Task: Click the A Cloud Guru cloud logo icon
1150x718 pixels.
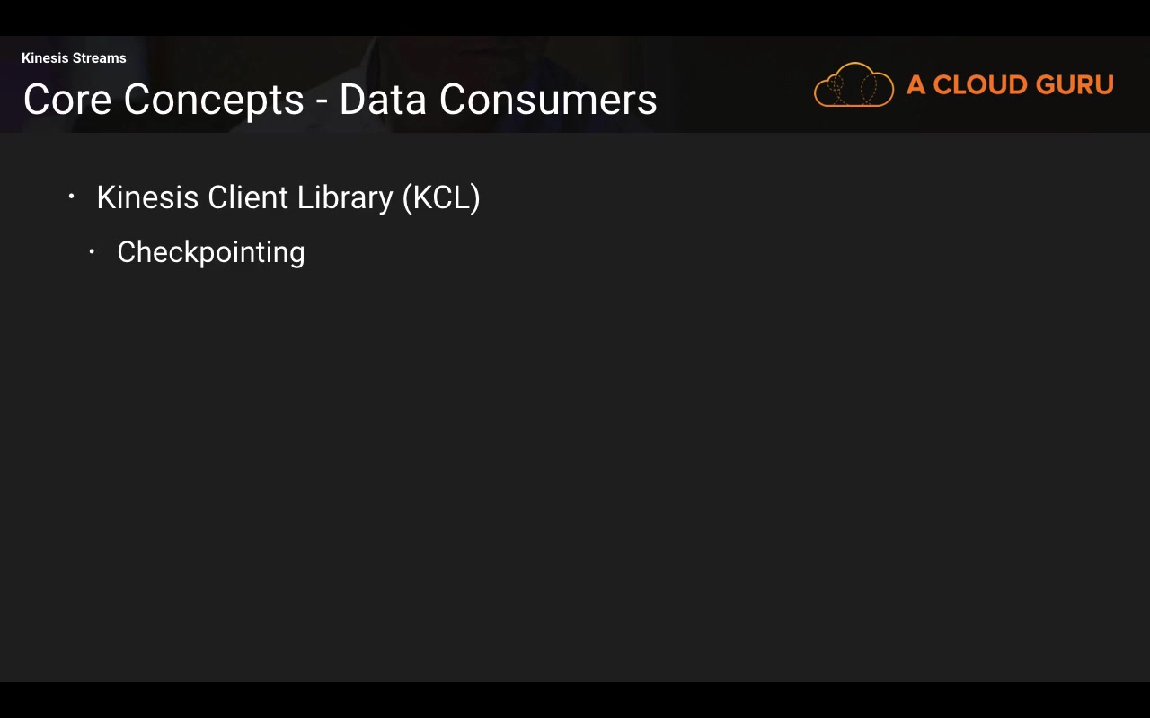Action: tap(854, 85)
